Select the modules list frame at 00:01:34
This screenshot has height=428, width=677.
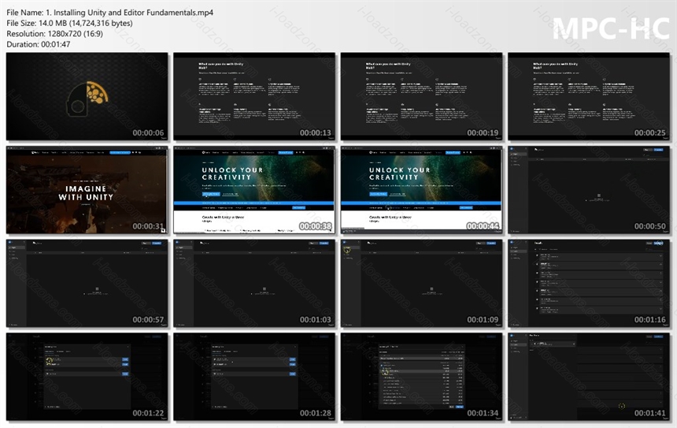(421, 377)
